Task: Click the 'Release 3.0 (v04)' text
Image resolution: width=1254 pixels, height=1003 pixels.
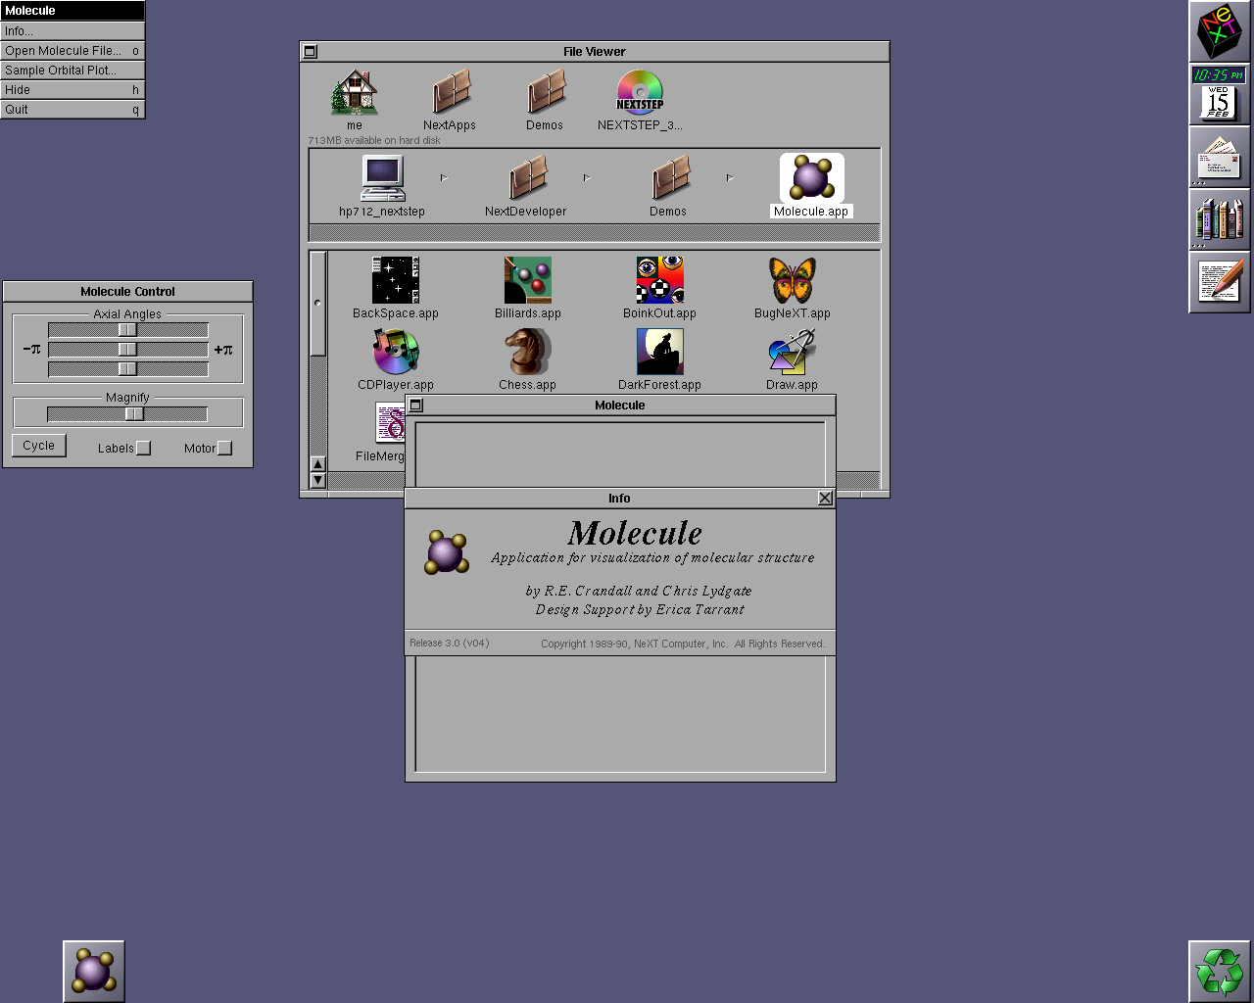Action: coord(449,644)
